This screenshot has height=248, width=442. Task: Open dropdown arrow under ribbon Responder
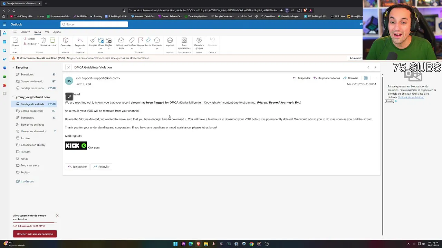point(80,49)
